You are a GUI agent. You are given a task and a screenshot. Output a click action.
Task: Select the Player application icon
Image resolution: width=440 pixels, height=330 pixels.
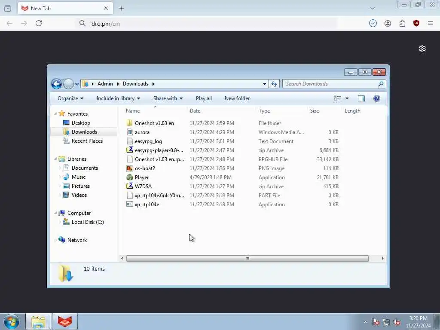130,177
